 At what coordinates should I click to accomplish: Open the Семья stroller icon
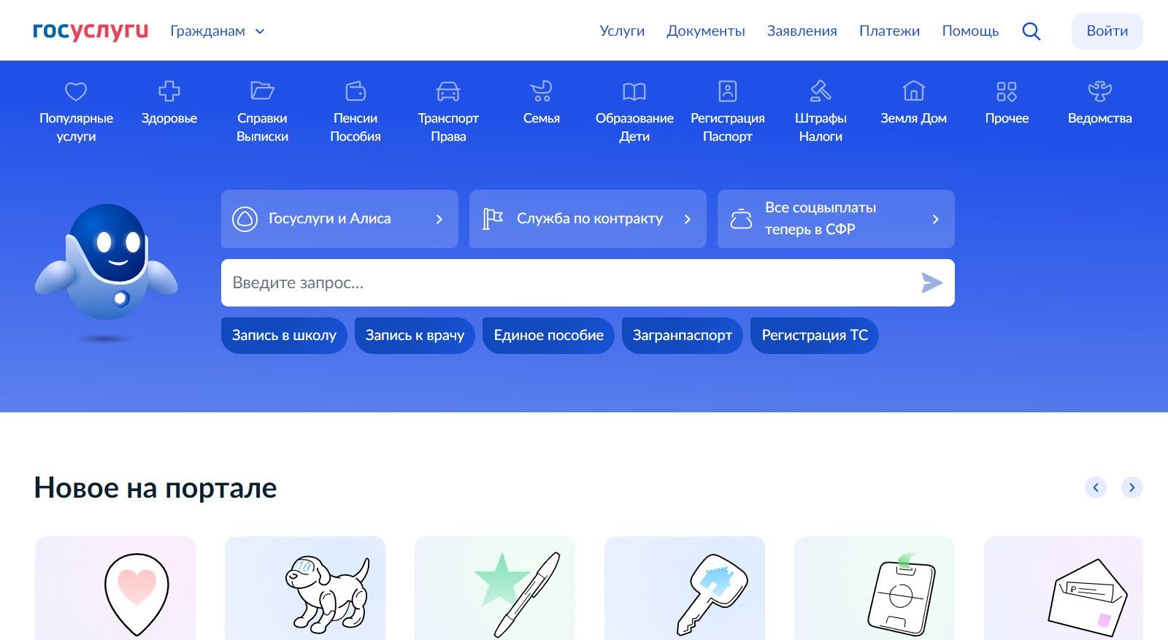[x=541, y=91]
